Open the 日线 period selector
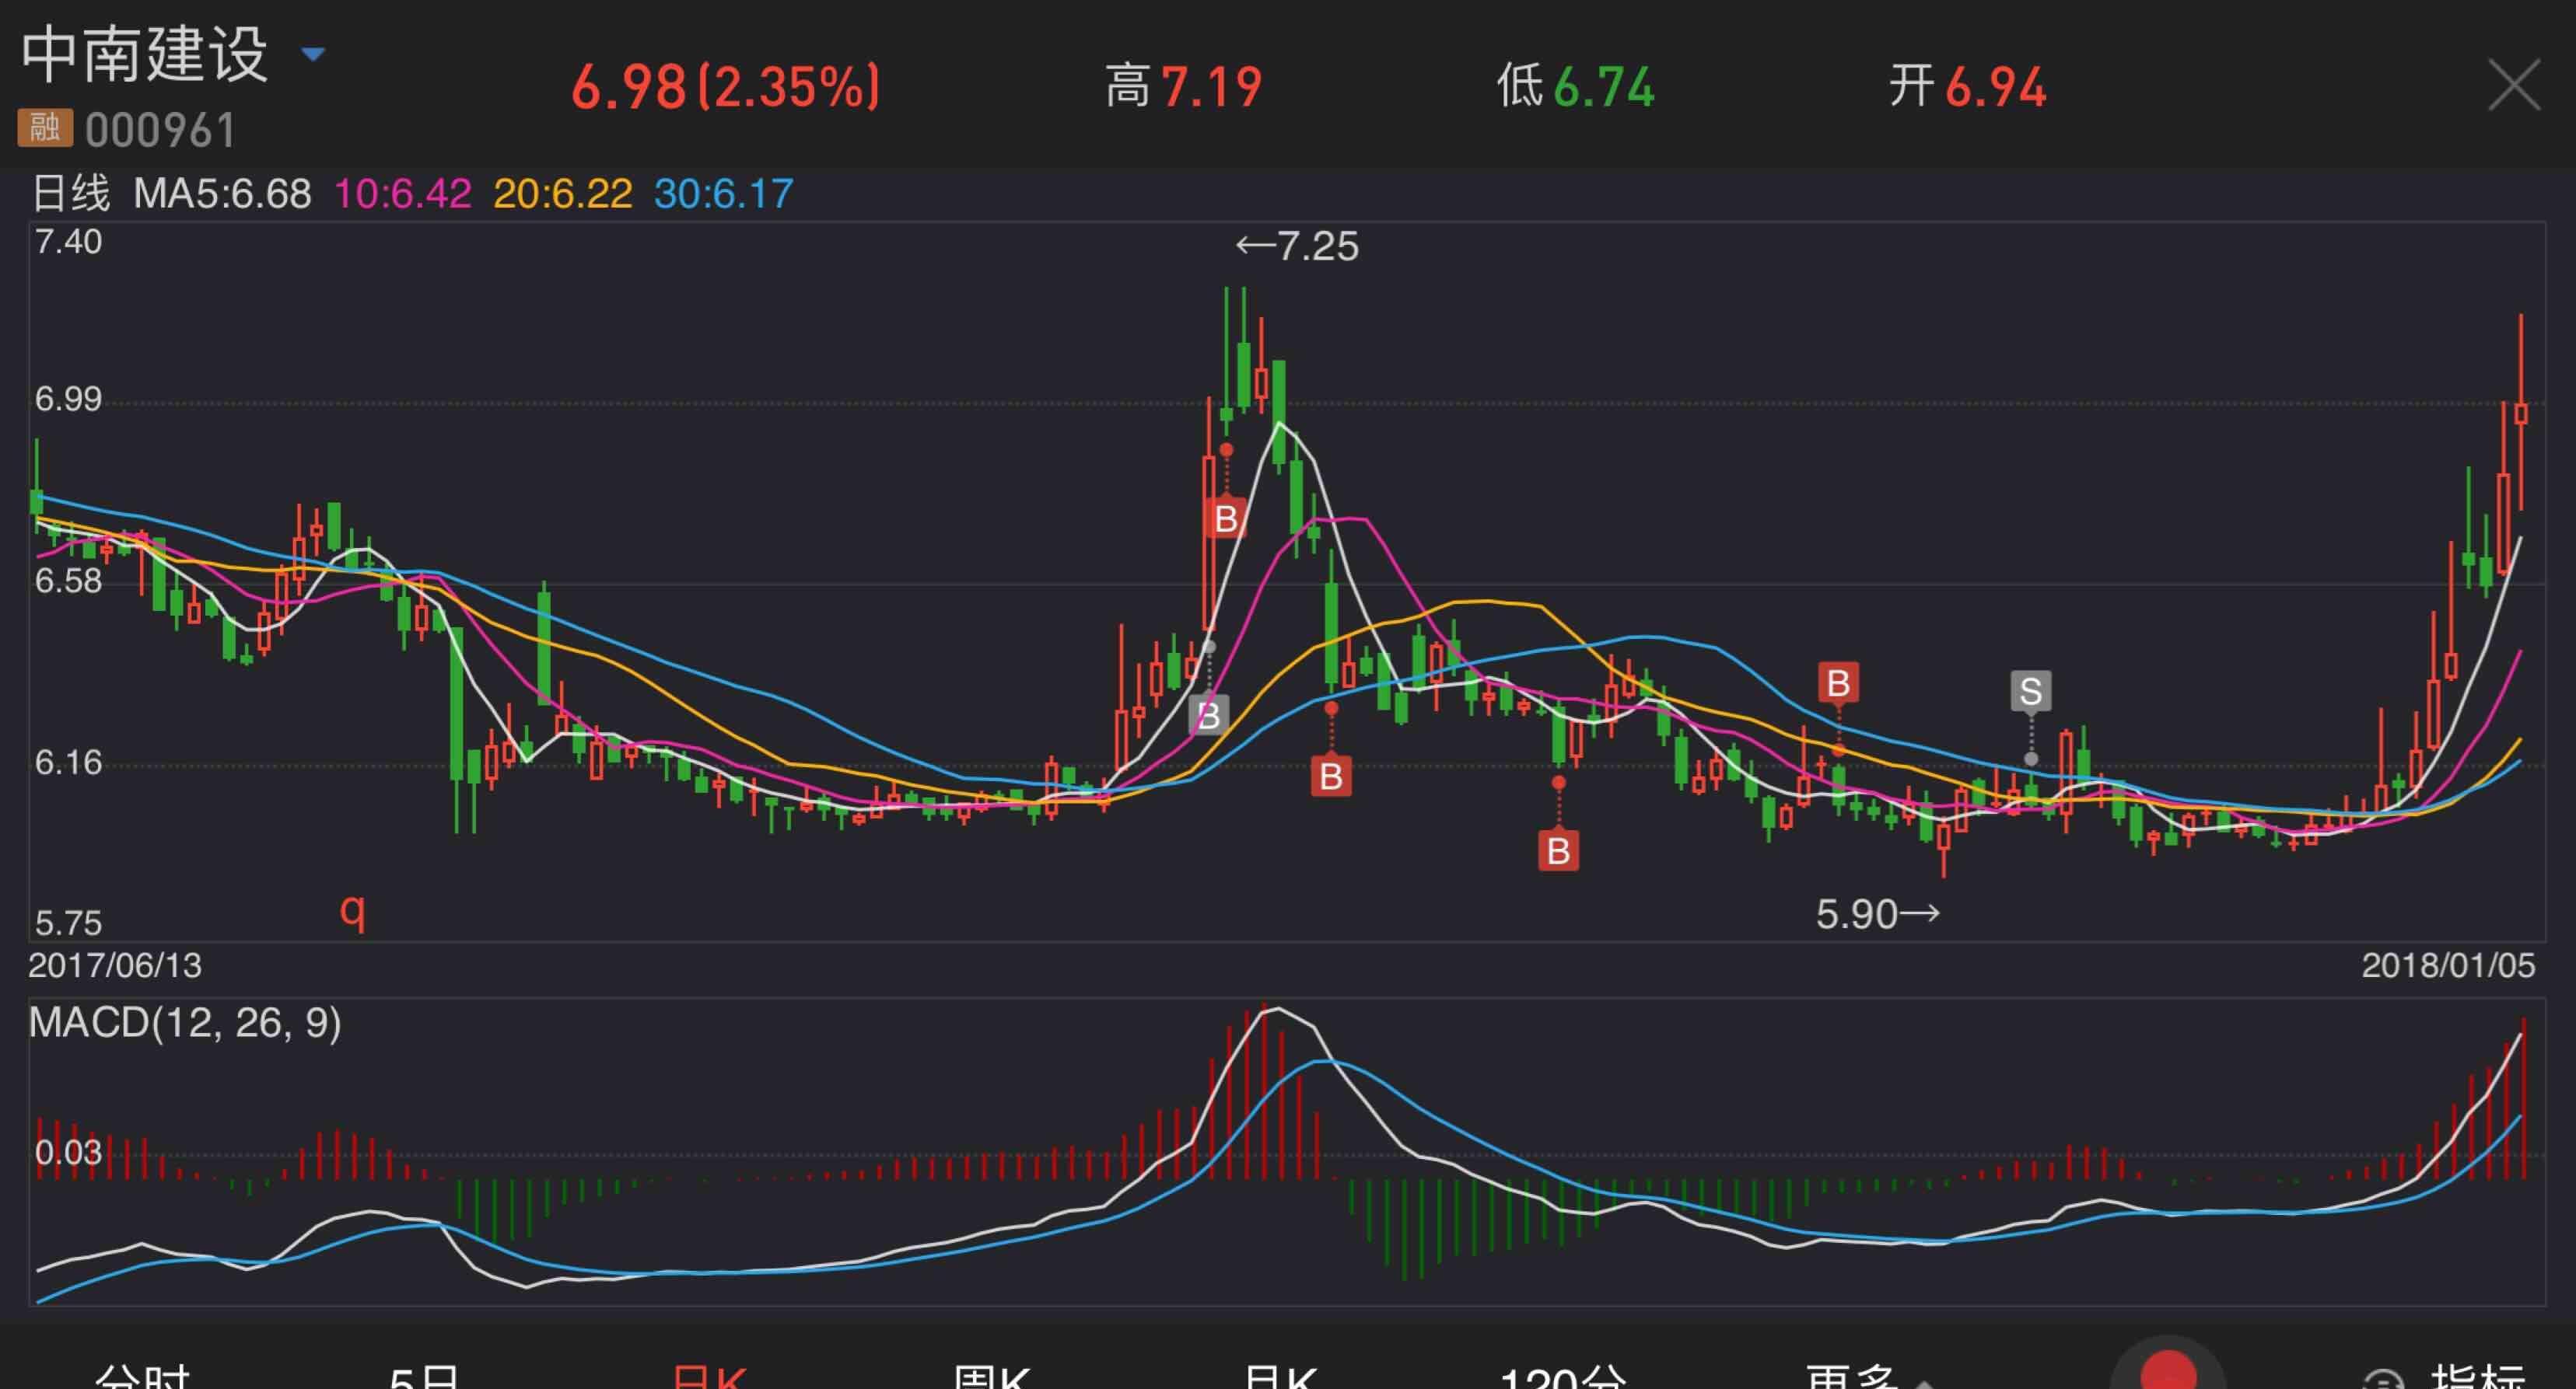This screenshot has width=2576, height=1389. (x=72, y=193)
